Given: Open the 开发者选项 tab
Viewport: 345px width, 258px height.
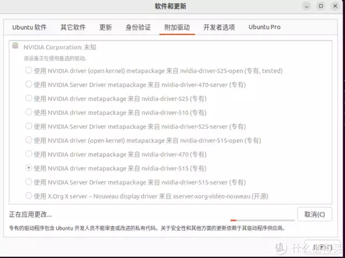Looking at the screenshot, I should [219, 27].
